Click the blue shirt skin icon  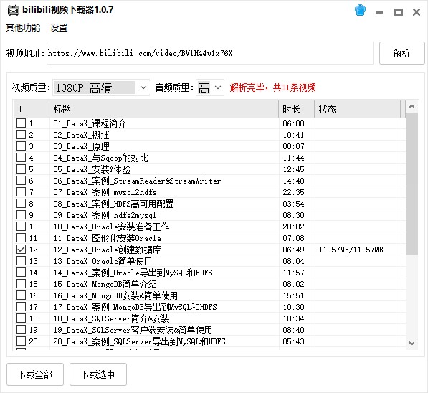tap(360, 10)
